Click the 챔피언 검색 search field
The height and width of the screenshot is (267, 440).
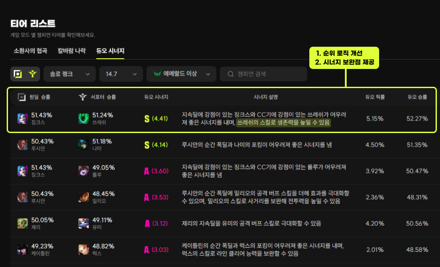[x=263, y=74]
